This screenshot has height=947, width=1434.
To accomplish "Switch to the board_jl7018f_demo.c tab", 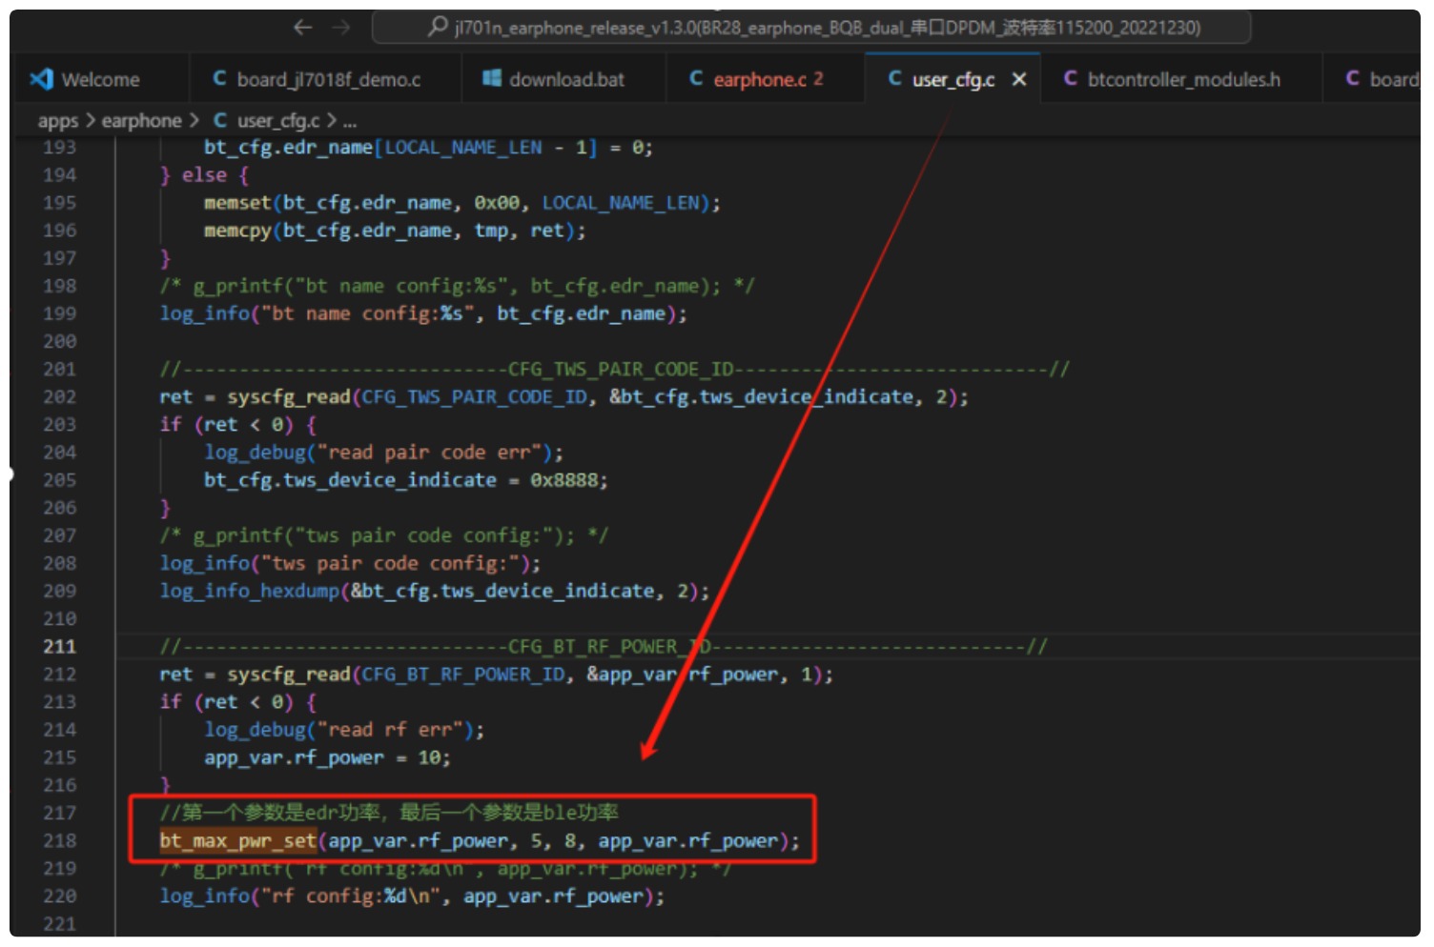I will click(328, 79).
